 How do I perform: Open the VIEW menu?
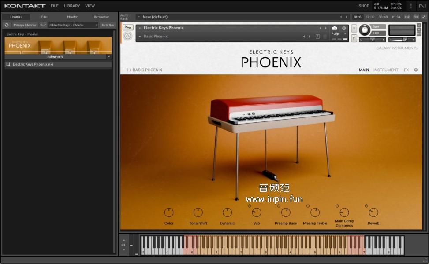[90, 6]
